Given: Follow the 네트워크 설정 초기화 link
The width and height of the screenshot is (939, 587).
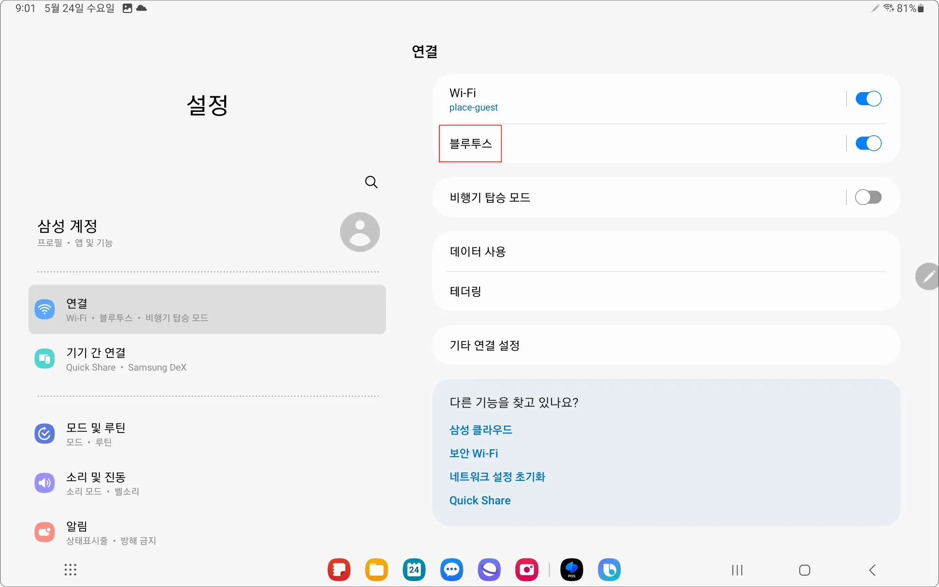Looking at the screenshot, I should tap(497, 477).
